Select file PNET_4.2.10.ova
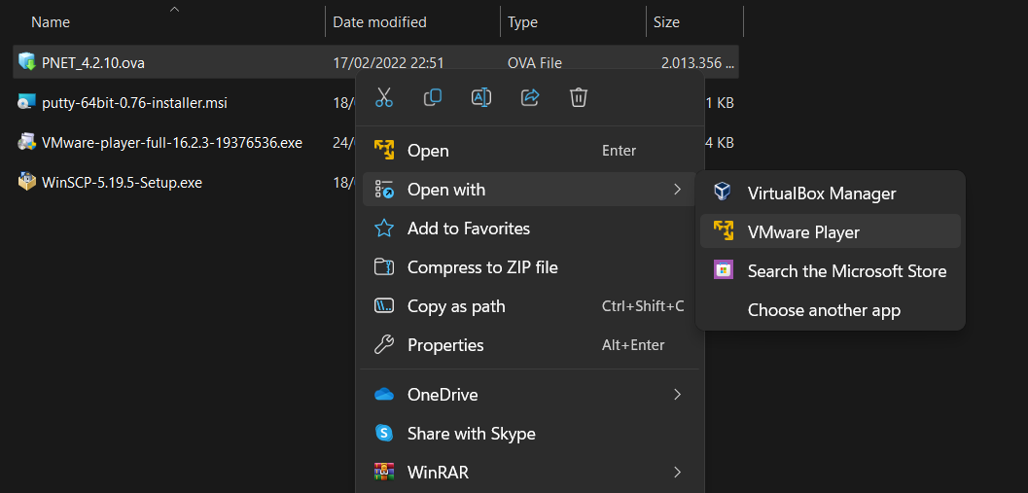This screenshot has height=493, width=1028. point(93,63)
